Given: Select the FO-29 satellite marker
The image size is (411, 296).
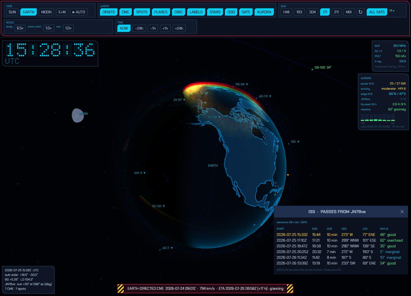Looking at the screenshot, I should (214, 117).
